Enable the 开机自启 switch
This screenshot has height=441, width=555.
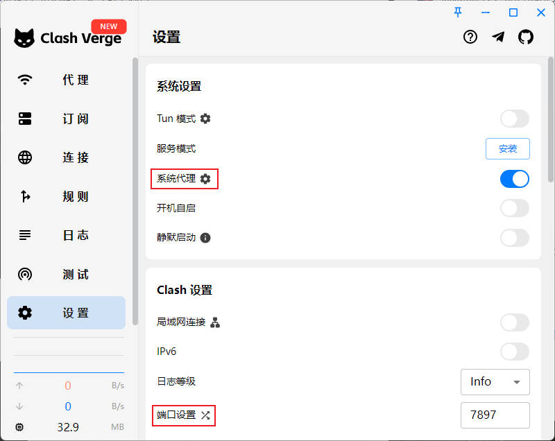pos(515,208)
